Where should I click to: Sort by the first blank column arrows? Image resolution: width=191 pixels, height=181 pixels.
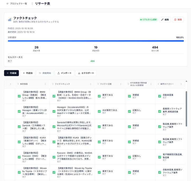11,84
